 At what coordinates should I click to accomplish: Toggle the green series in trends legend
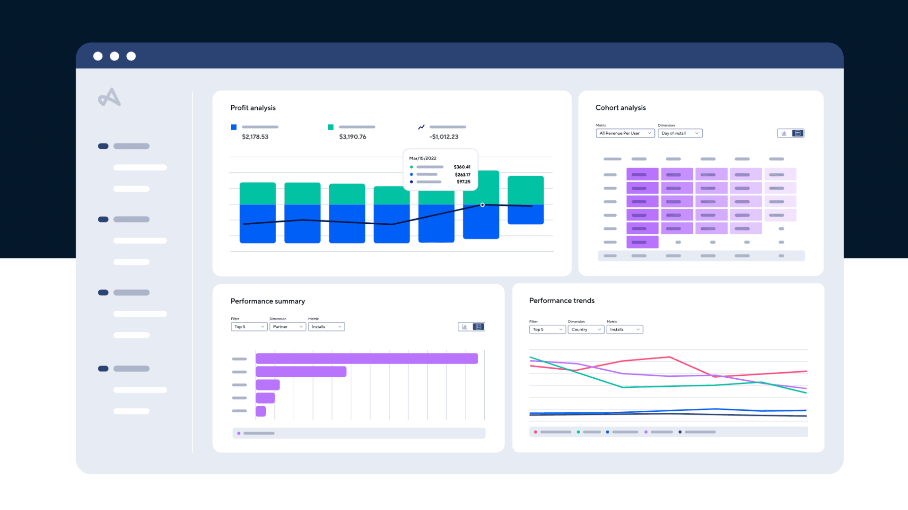click(578, 432)
